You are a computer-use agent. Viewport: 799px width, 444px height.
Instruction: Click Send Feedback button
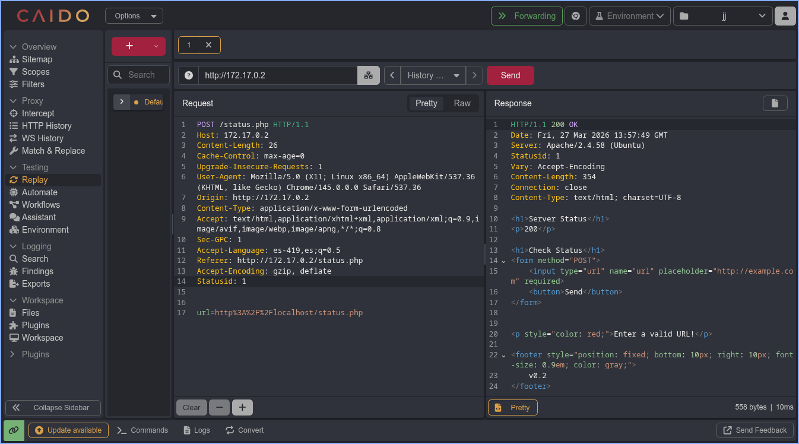[755, 430]
